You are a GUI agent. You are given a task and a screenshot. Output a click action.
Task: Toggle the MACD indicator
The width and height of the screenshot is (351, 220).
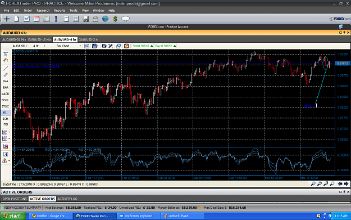(6, 94)
